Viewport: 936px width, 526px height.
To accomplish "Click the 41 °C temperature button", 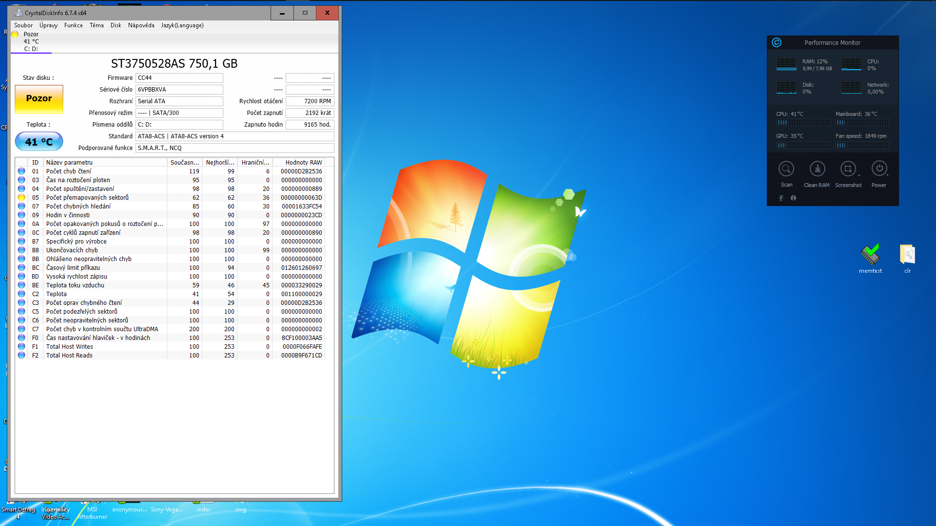I will [39, 142].
